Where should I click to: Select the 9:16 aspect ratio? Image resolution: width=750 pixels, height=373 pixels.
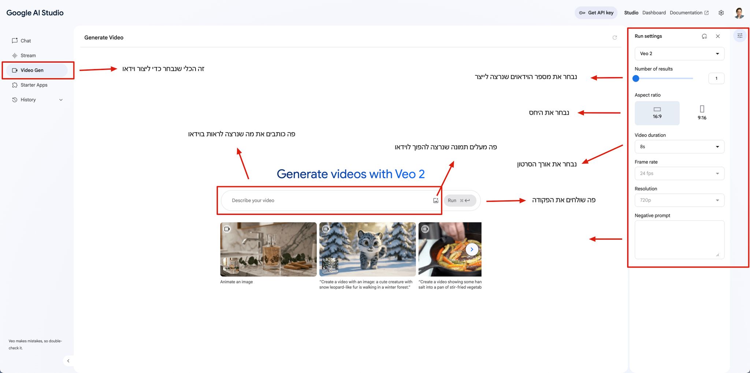click(702, 113)
